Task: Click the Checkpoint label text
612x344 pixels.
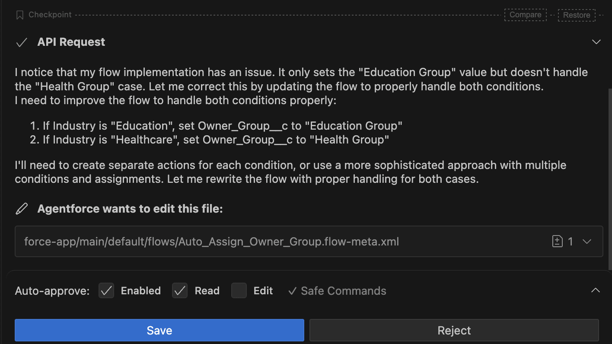Action: tap(50, 15)
